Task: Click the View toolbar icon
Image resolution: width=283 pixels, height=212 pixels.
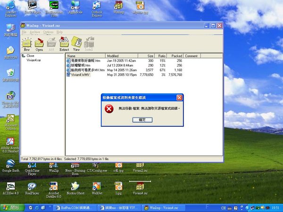Action: tap(76, 44)
